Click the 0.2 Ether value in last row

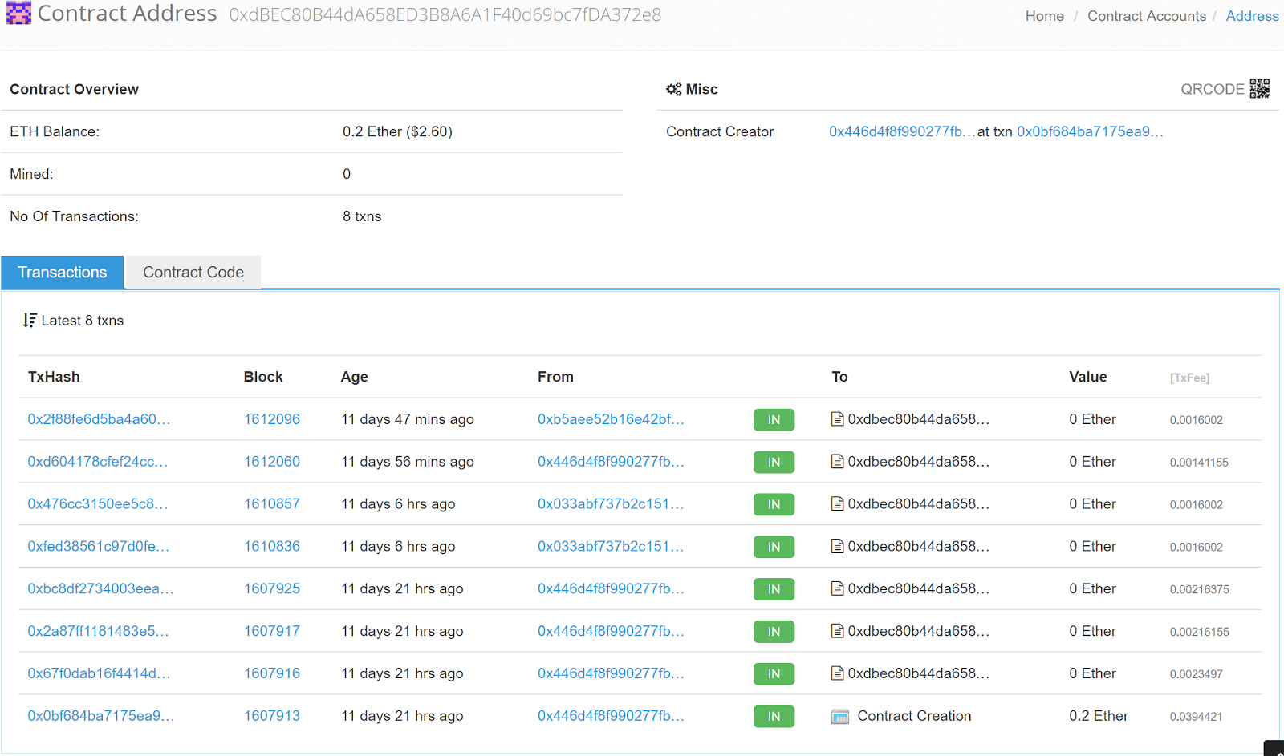pyautogui.click(x=1099, y=716)
